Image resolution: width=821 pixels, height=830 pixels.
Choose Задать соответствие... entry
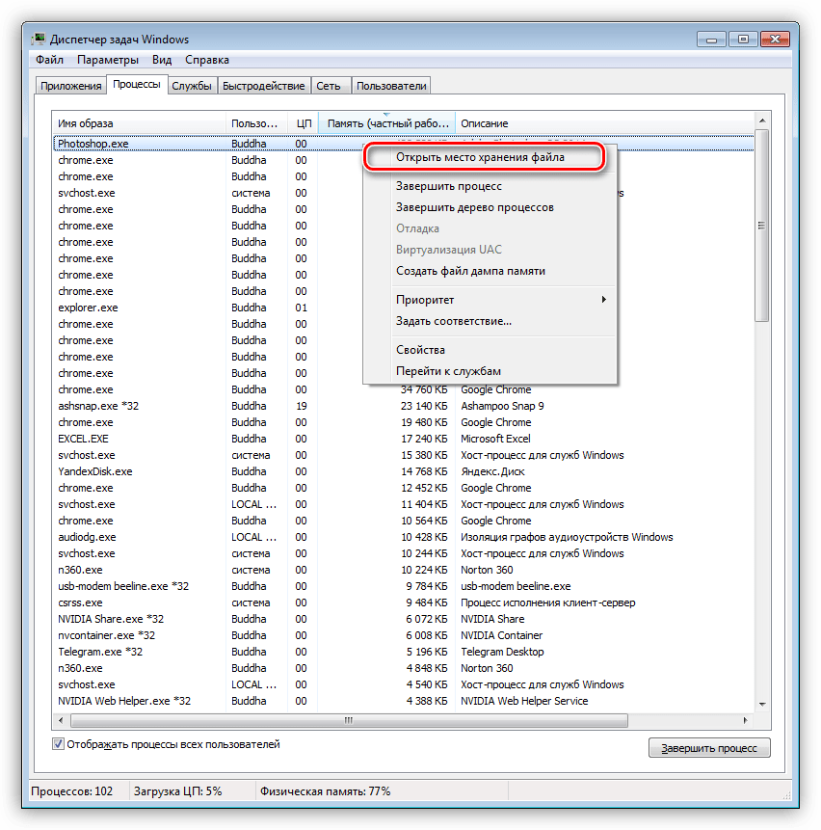coord(490,321)
